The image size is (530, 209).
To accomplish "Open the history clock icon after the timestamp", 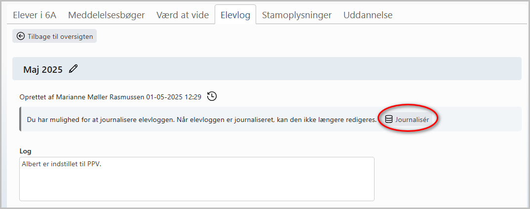I will [212, 96].
